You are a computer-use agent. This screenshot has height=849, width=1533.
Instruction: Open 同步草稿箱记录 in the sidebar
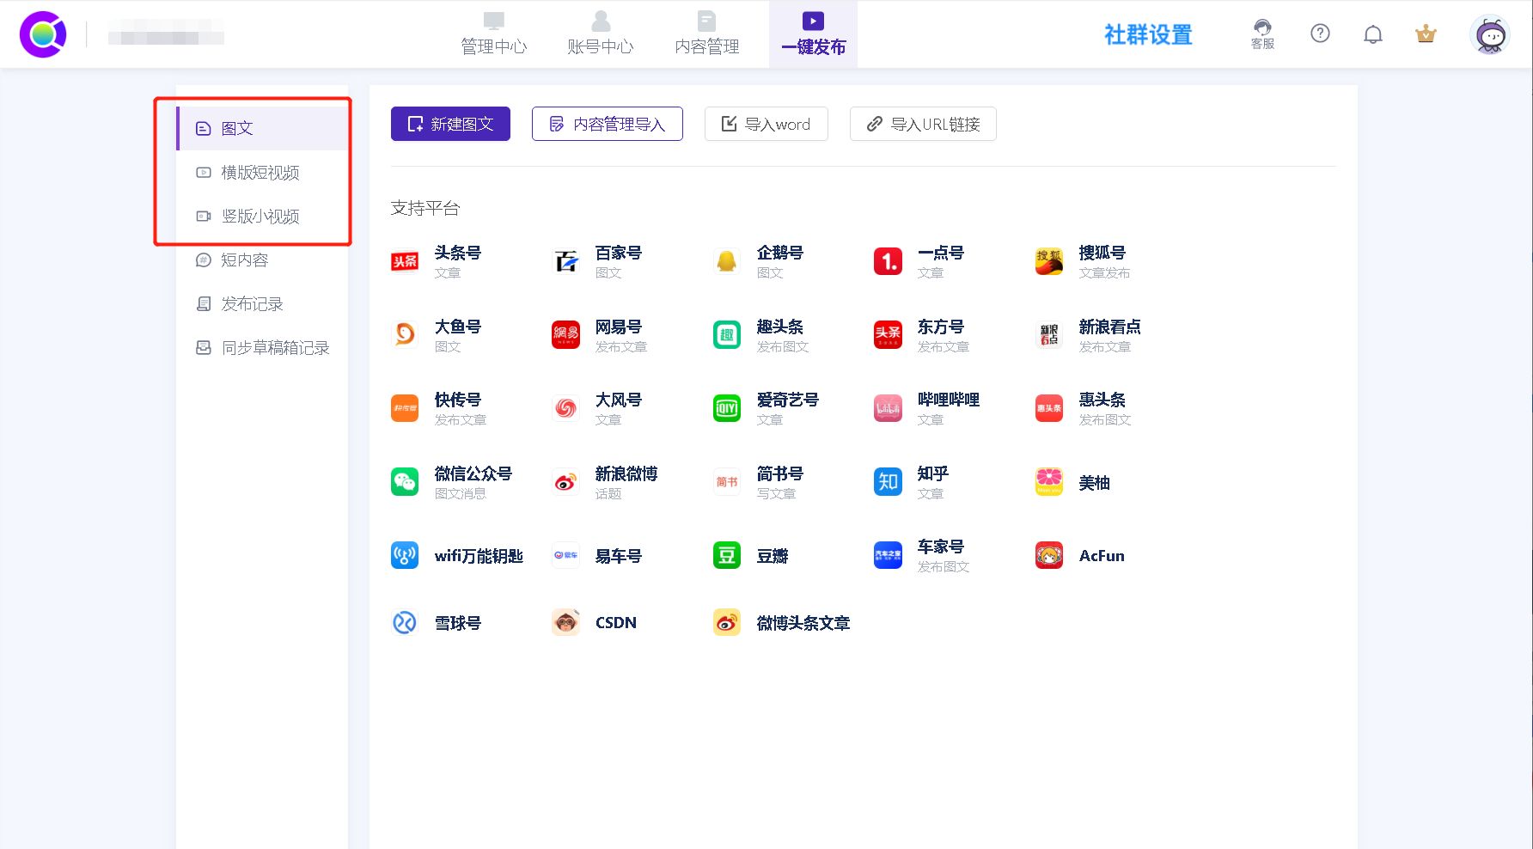pos(262,347)
